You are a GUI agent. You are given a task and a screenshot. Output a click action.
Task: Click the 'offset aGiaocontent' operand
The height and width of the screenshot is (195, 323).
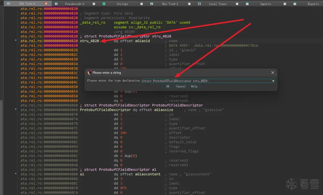tap(140, 174)
